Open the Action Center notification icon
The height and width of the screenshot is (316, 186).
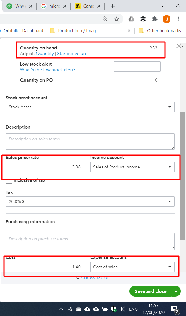[174, 309]
